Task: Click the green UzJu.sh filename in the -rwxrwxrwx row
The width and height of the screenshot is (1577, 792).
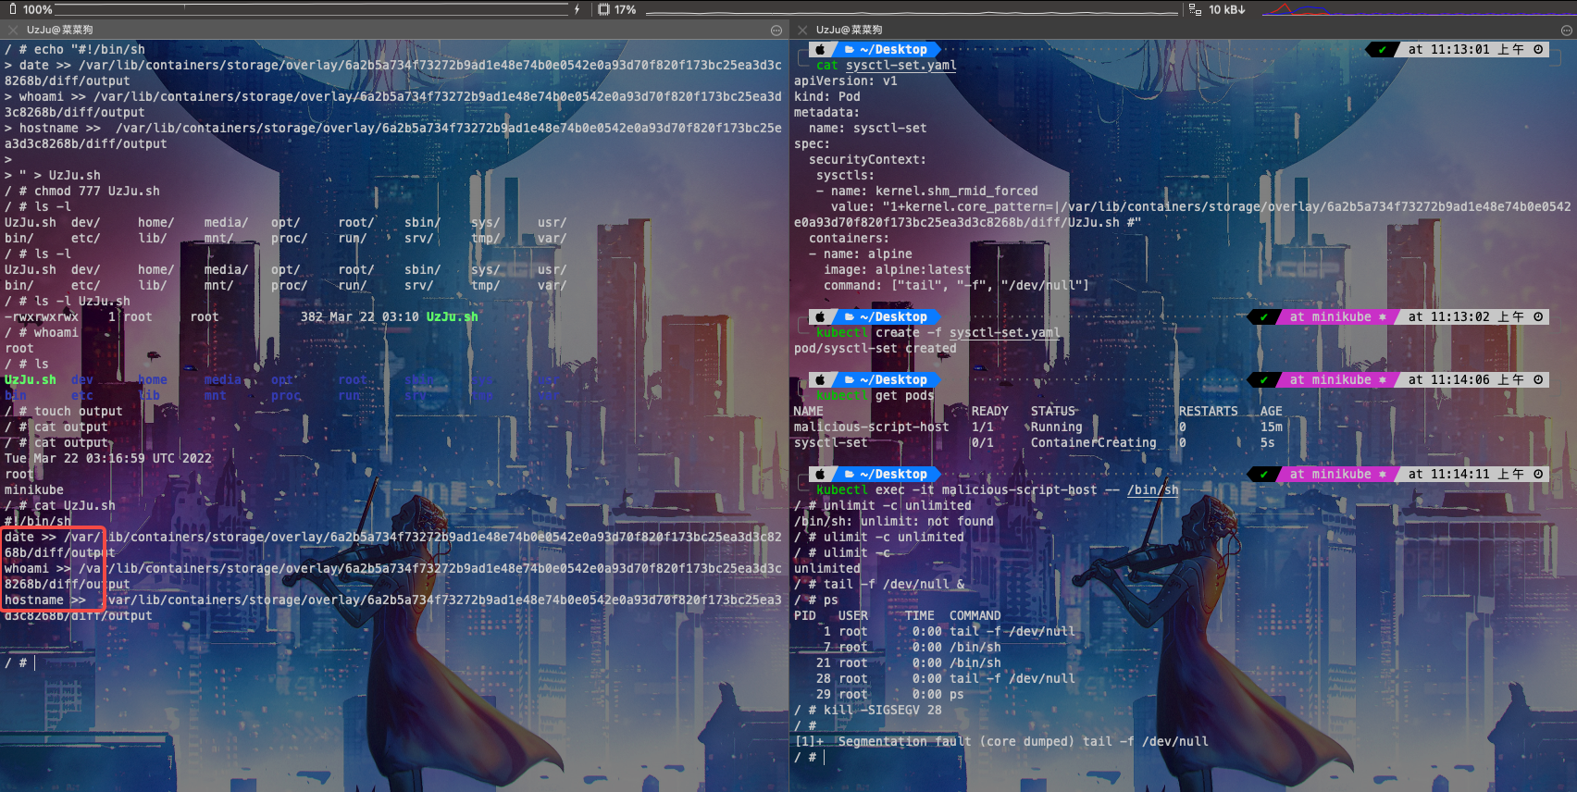Action: pyautogui.click(x=453, y=316)
